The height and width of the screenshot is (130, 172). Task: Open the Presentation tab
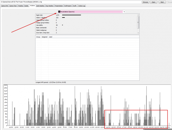click(x=59, y=6)
